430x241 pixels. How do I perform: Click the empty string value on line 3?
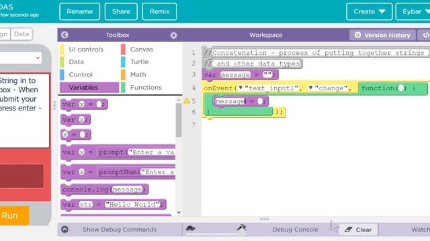[x=267, y=74]
